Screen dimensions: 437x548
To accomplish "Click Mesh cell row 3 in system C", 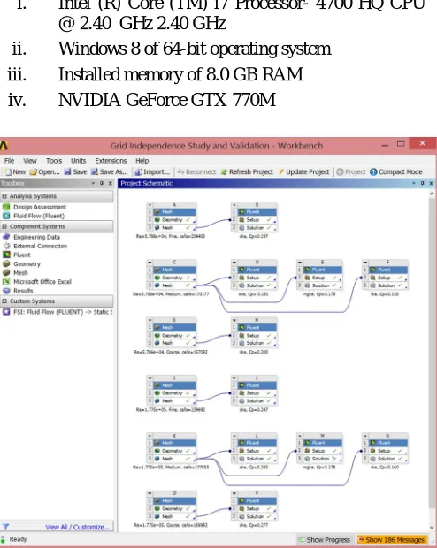I will click(x=174, y=285).
